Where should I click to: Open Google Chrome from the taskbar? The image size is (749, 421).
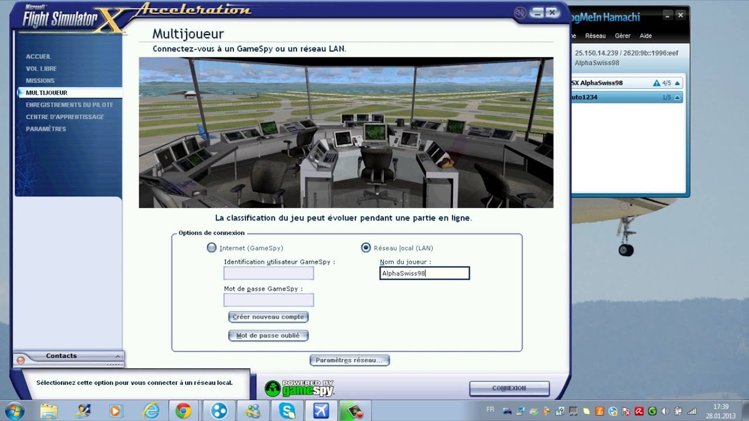183,410
